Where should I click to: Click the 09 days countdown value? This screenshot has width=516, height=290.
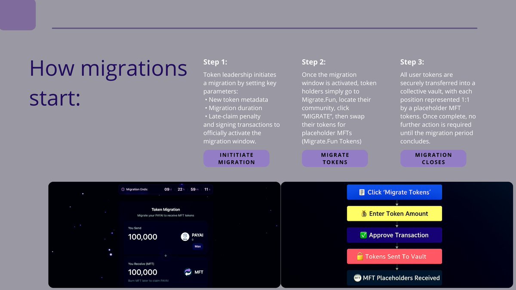(167, 189)
